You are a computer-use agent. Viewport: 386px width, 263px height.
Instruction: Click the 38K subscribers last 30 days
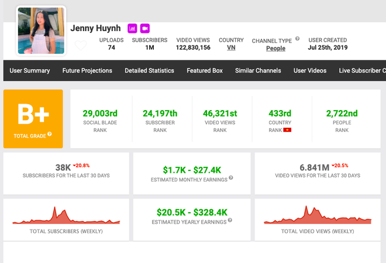coord(63,168)
